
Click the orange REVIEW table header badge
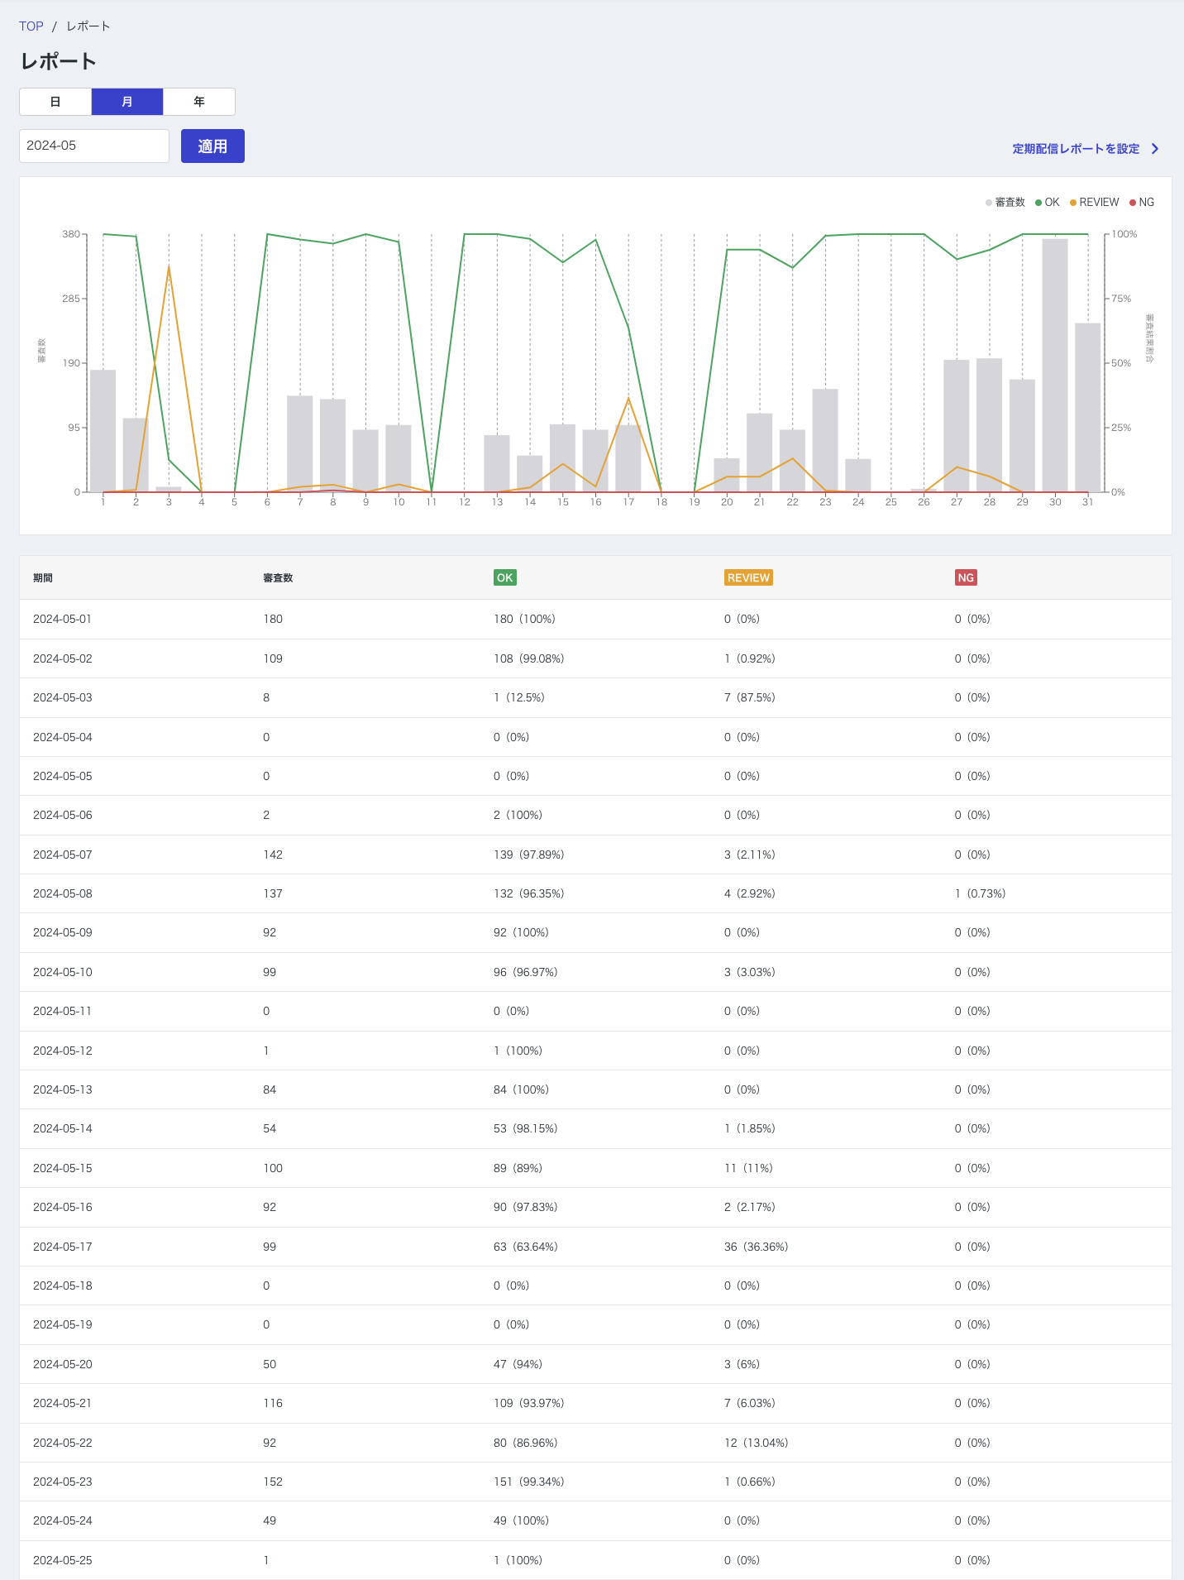tap(748, 577)
